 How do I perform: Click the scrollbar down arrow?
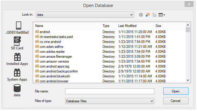point(188,80)
